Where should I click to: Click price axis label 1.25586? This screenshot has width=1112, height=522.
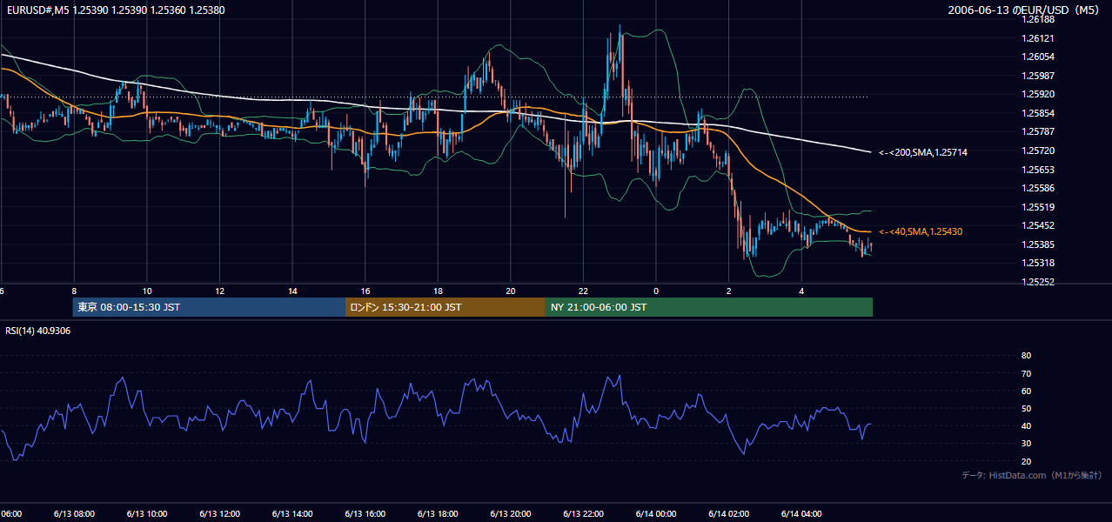click(1038, 188)
